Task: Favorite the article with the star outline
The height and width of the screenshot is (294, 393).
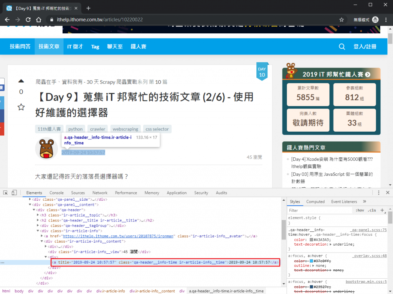Action: coord(21,107)
